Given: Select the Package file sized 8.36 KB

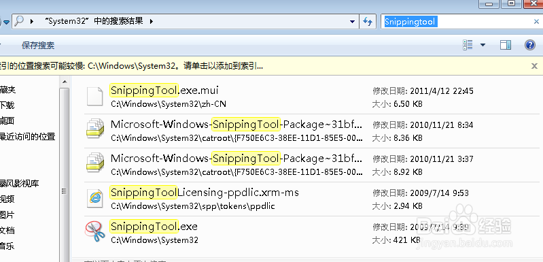Looking at the screenshot, I should coord(237,124).
